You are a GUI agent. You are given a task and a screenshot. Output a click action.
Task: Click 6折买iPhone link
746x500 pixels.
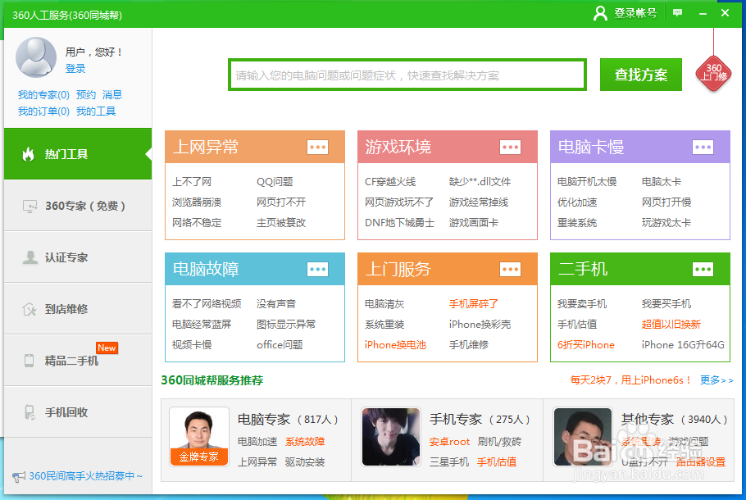tap(585, 344)
